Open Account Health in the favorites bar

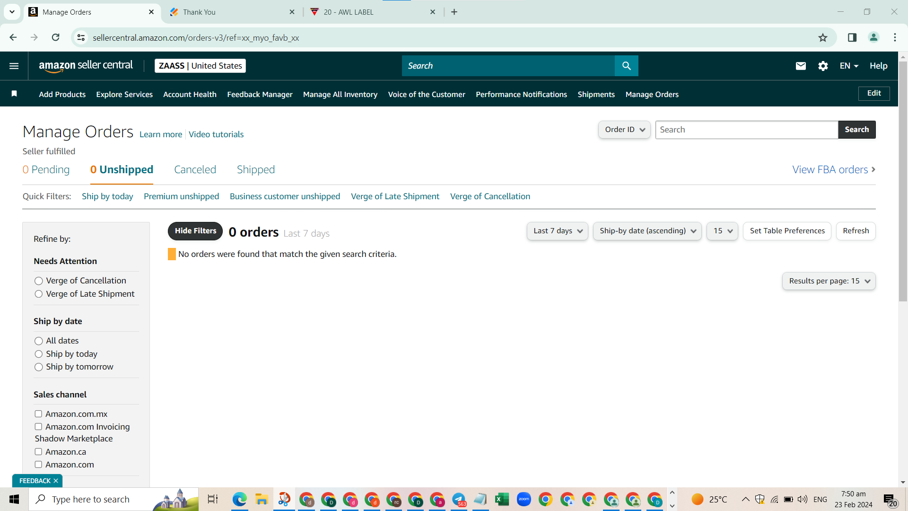(190, 94)
